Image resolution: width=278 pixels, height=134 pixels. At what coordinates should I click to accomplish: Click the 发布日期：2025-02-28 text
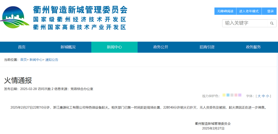tap(20, 89)
